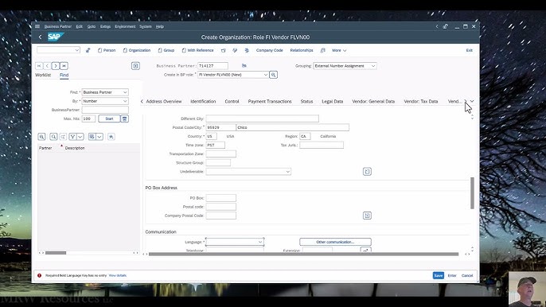Open the Undeliverable dropdown
The image size is (546, 307).
pos(248,172)
